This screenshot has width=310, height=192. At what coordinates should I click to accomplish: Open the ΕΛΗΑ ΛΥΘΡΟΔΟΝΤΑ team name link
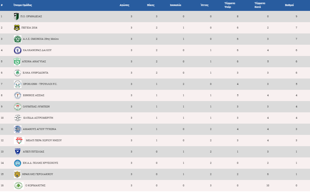35,73
